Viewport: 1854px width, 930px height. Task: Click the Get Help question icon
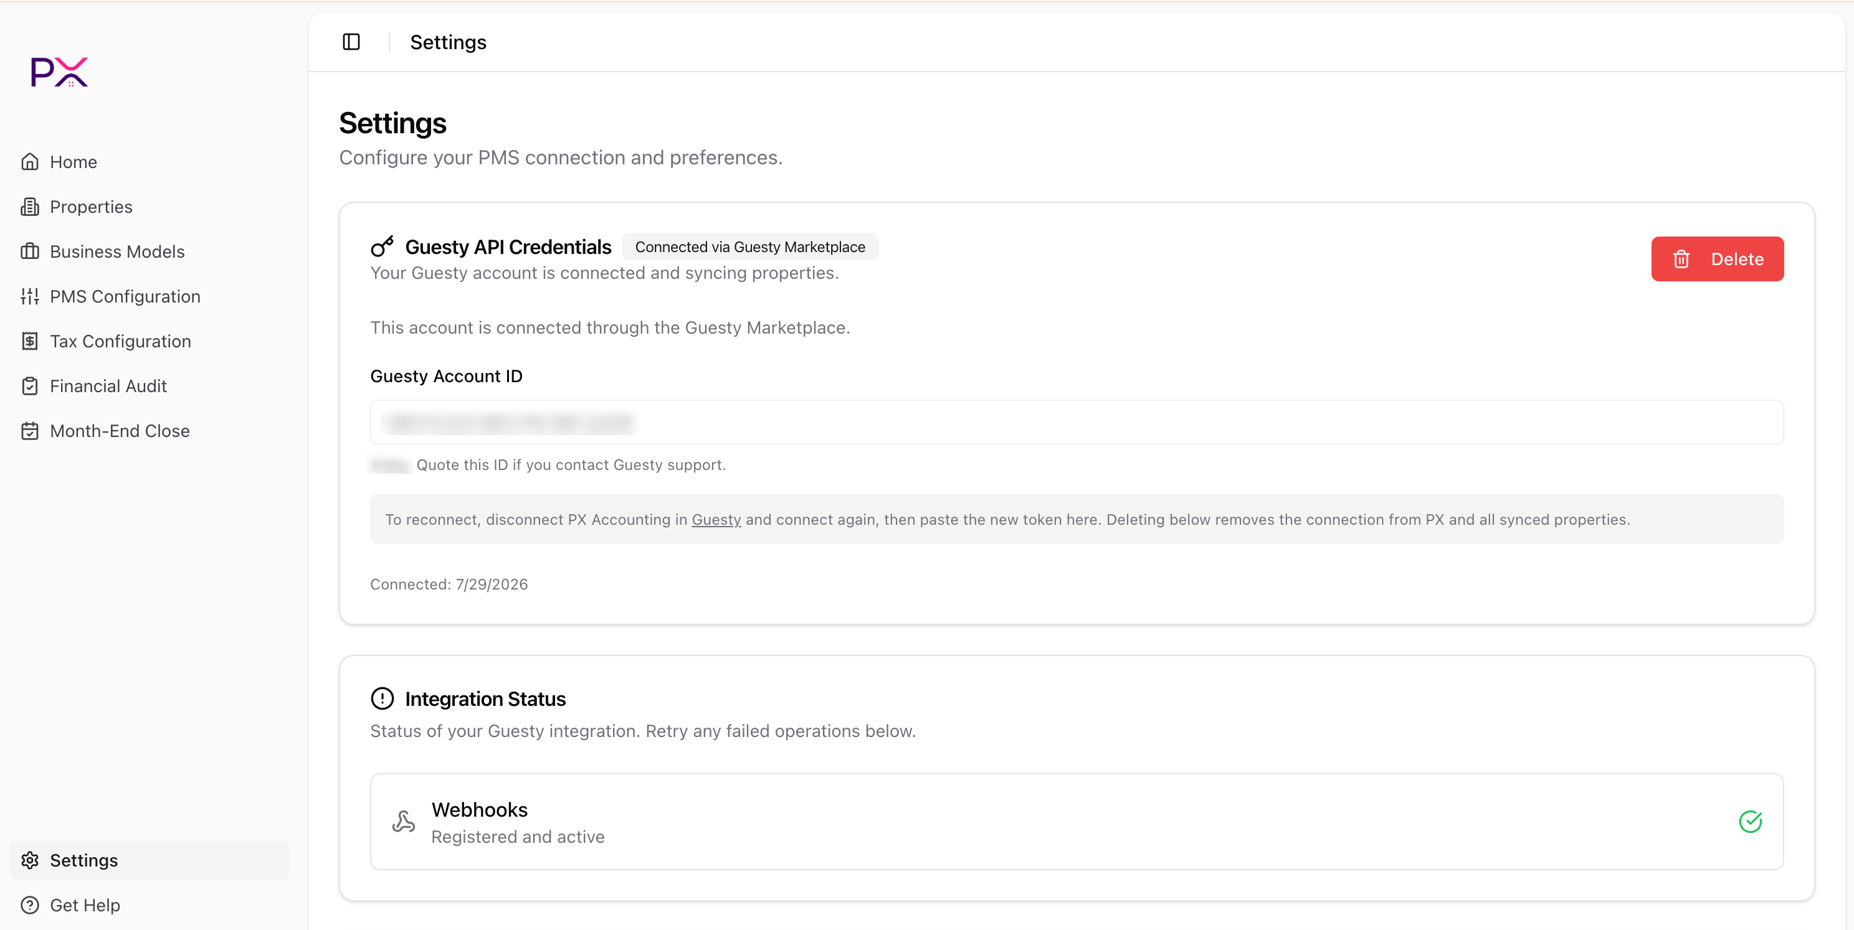coord(29,905)
